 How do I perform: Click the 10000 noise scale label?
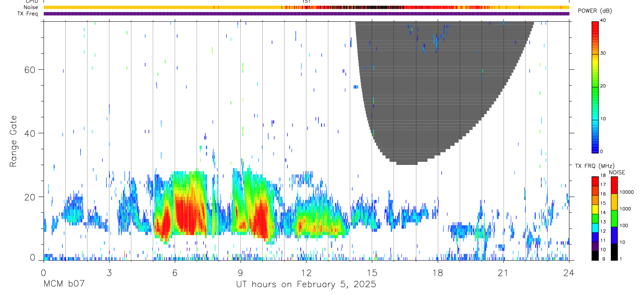pyautogui.click(x=626, y=192)
